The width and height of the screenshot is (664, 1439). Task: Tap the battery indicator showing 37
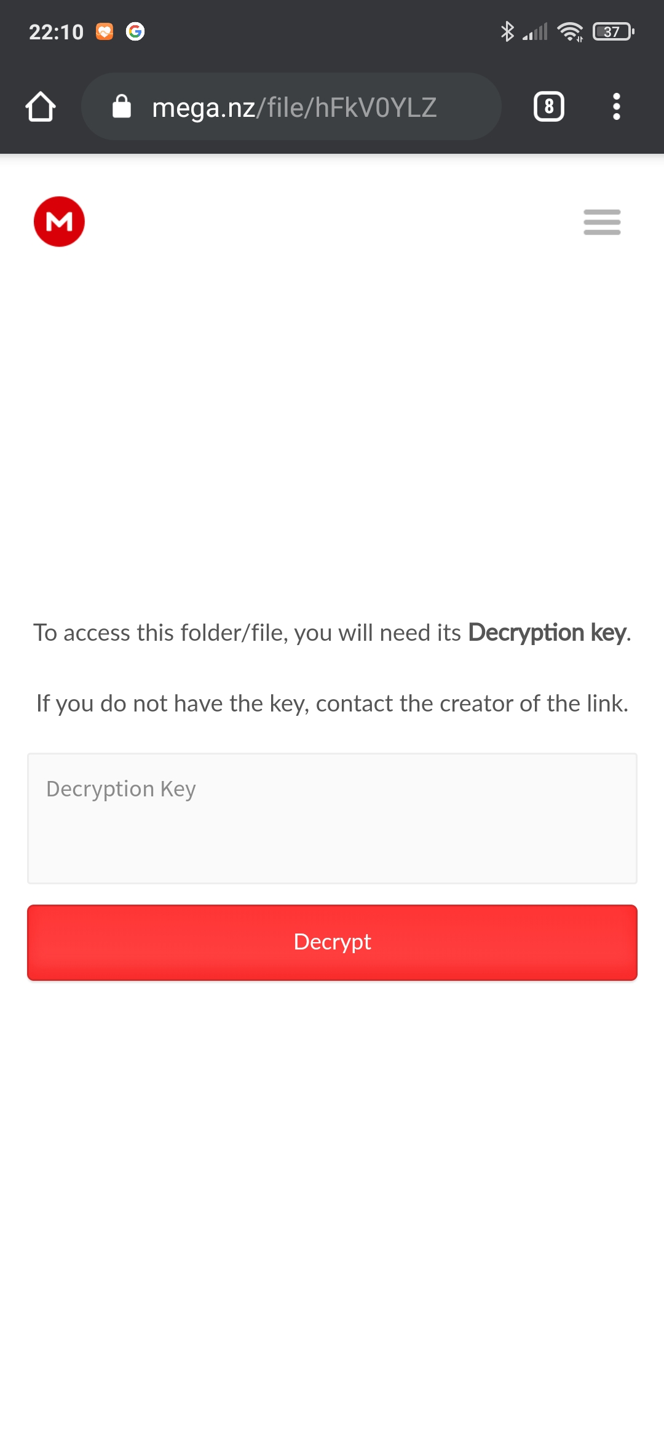[x=613, y=31]
